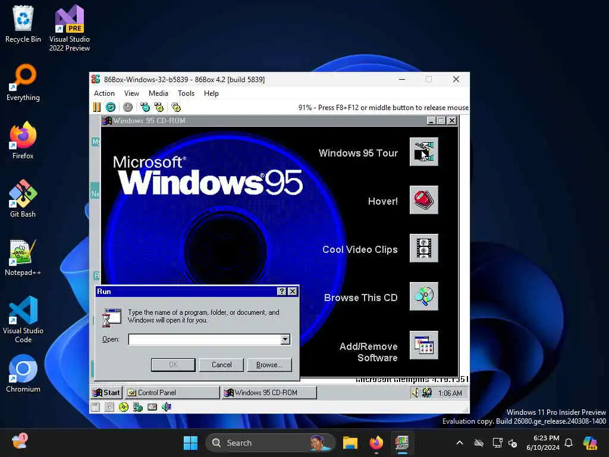The width and height of the screenshot is (609, 457).
Task: Click Cancel in the Run dialog
Action: (x=221, y=365)
